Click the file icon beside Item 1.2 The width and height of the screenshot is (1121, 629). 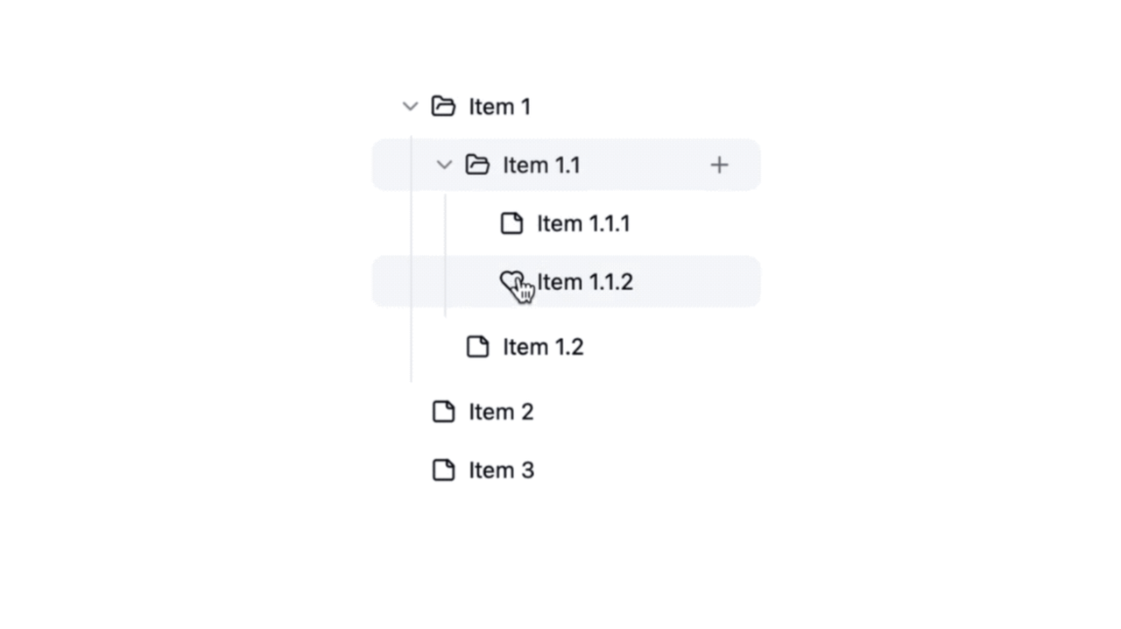tap(477, 347)
